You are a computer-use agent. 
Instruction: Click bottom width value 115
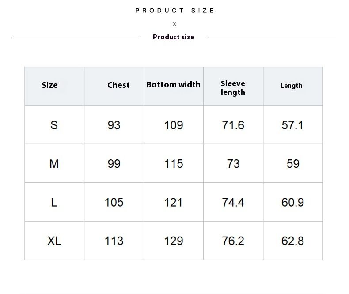click(174, 164)
